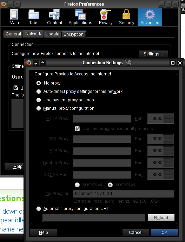This screenshot has height=242, width=185.
Task: Choose SOCKS v4 radio button
Action: tap(77, 185)
